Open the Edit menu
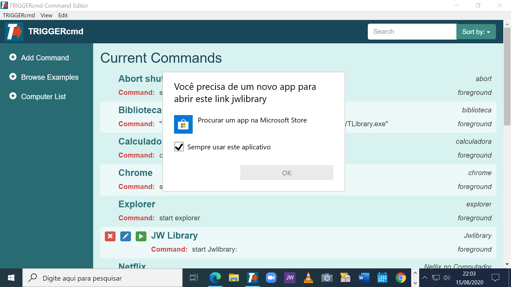The width and height of the screenshot is (511, 287). [63, 15]
